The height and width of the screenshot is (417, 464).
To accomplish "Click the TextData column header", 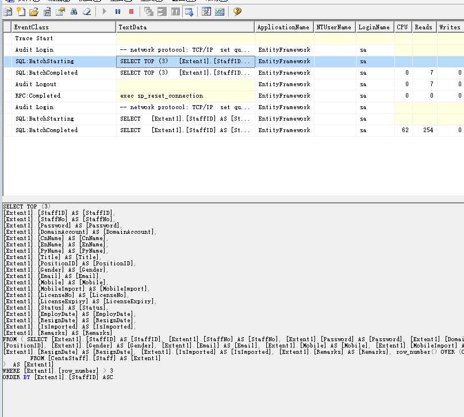I will click(x=186, y=27).
